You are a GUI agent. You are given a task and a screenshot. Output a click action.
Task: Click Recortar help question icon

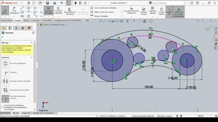[33, 33]
